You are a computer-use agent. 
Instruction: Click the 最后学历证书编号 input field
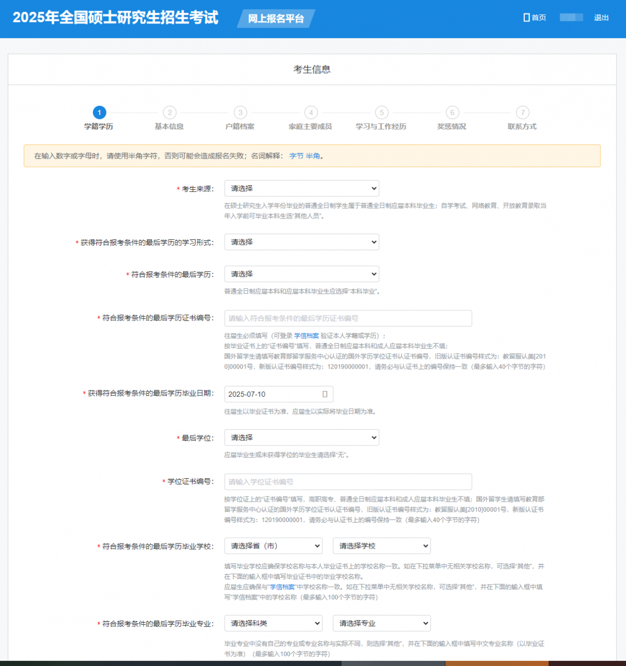[x=348, y=318]
